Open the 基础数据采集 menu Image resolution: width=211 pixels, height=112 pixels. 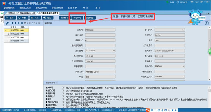(9, 8)
